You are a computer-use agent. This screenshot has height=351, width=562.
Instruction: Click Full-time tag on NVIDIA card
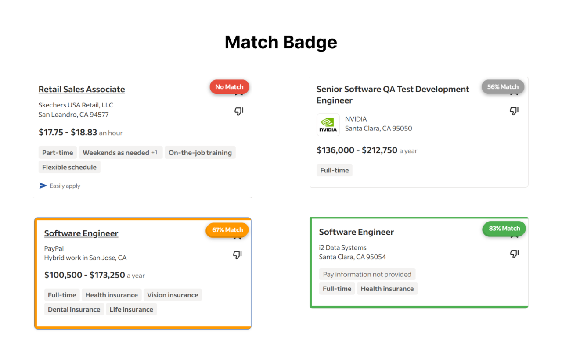coord(335,170)
